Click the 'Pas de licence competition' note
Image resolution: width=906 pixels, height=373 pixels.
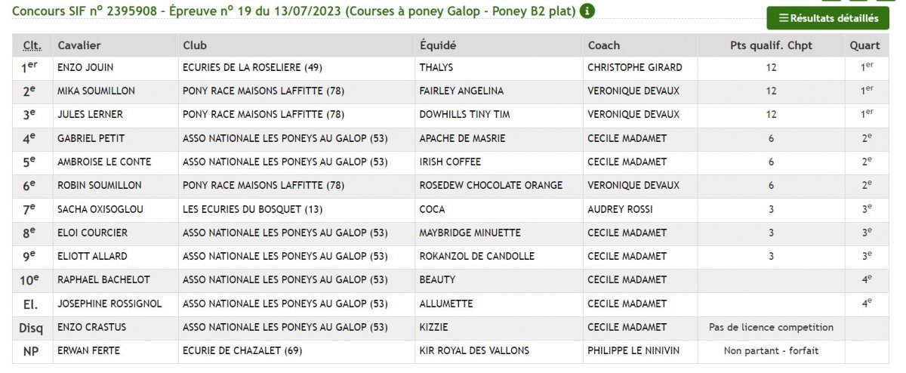[x=771, y=327]
